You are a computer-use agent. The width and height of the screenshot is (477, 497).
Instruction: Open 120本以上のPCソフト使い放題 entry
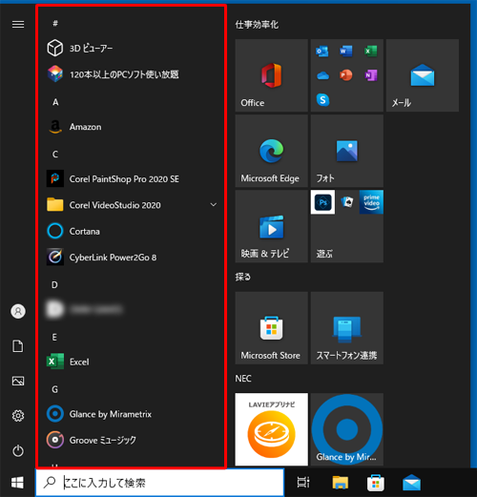pyautogui.click(x=131, y=74)
